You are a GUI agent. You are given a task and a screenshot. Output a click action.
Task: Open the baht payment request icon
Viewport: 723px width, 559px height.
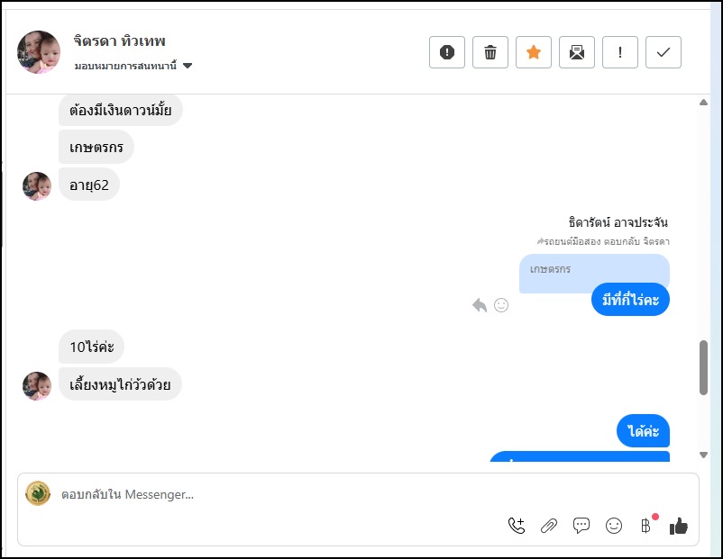pos(646,526)
